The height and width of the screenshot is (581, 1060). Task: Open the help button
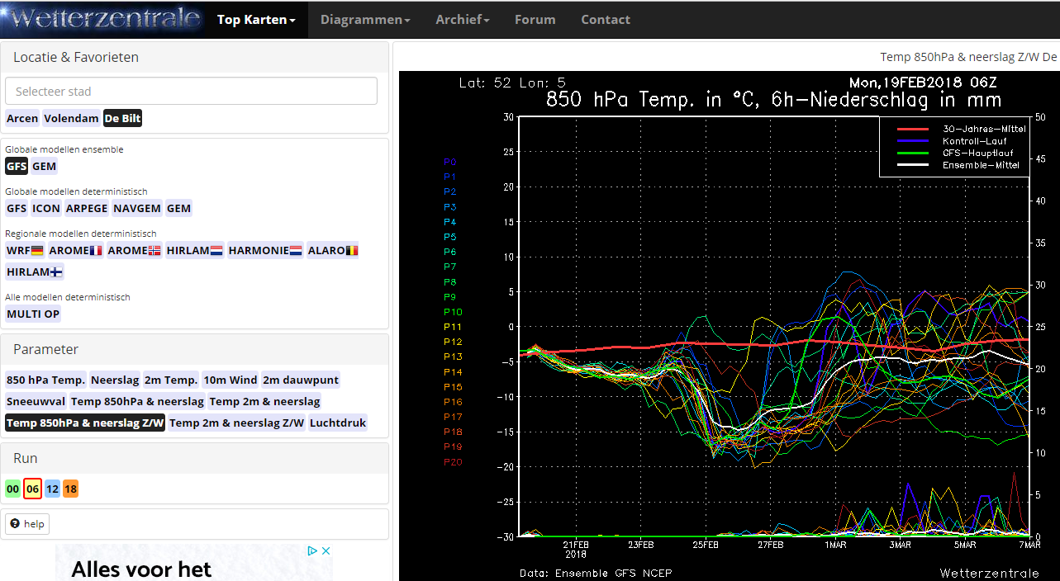27,524
